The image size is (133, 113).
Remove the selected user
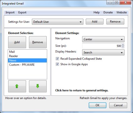[x=115, y=21]
